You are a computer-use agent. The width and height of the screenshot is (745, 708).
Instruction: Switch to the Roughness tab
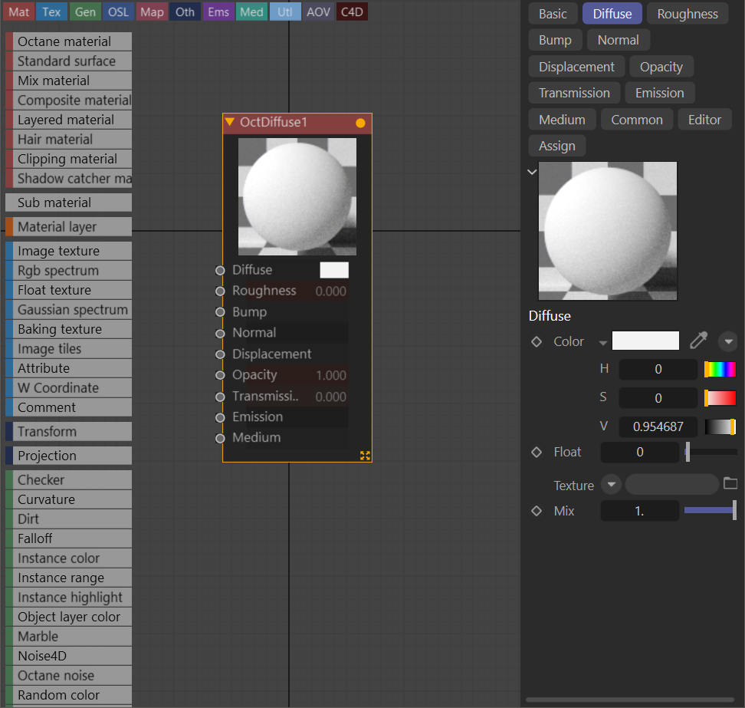687,14
